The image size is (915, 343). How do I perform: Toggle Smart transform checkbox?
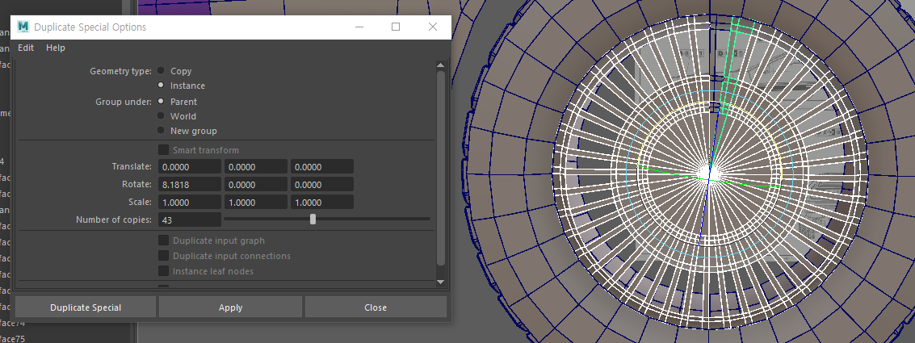(163, 150)
